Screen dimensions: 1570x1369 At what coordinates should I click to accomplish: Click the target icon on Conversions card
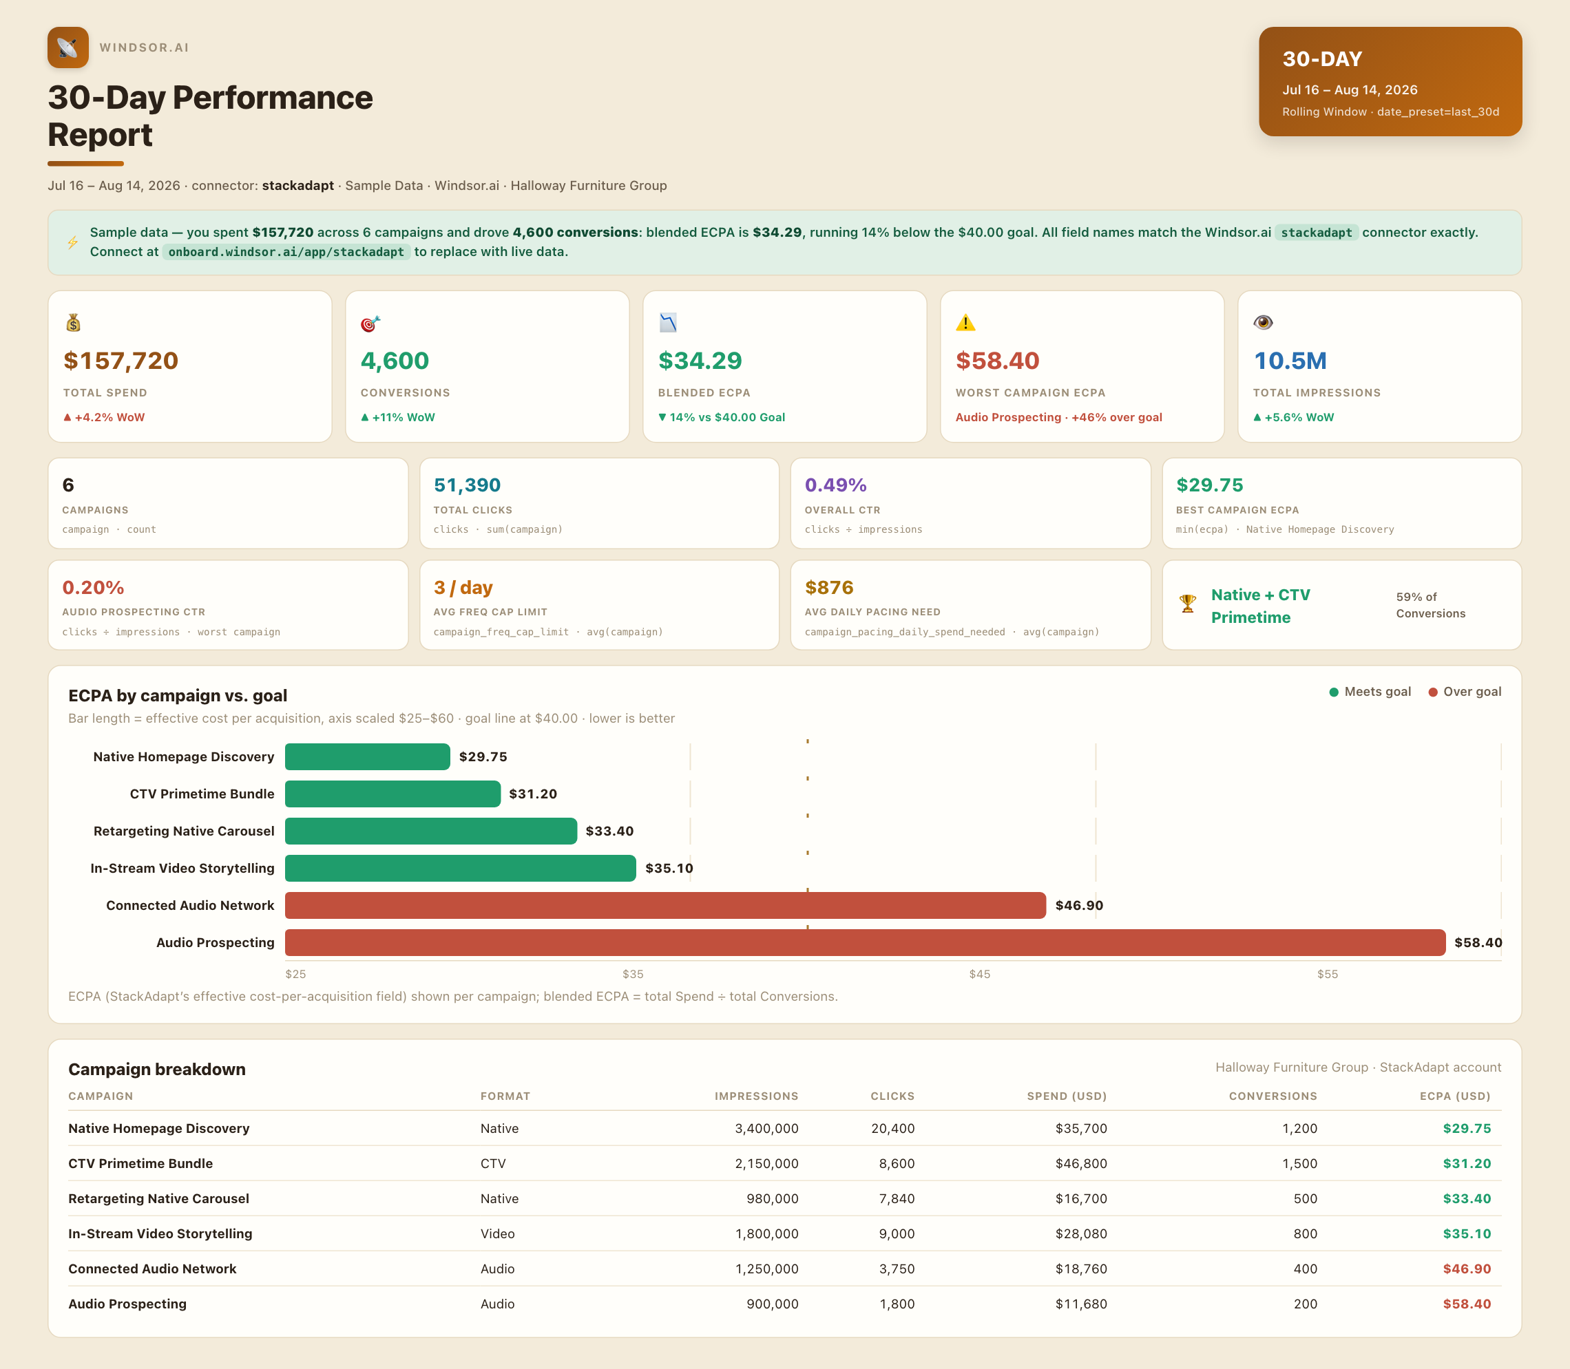(370, 323)
